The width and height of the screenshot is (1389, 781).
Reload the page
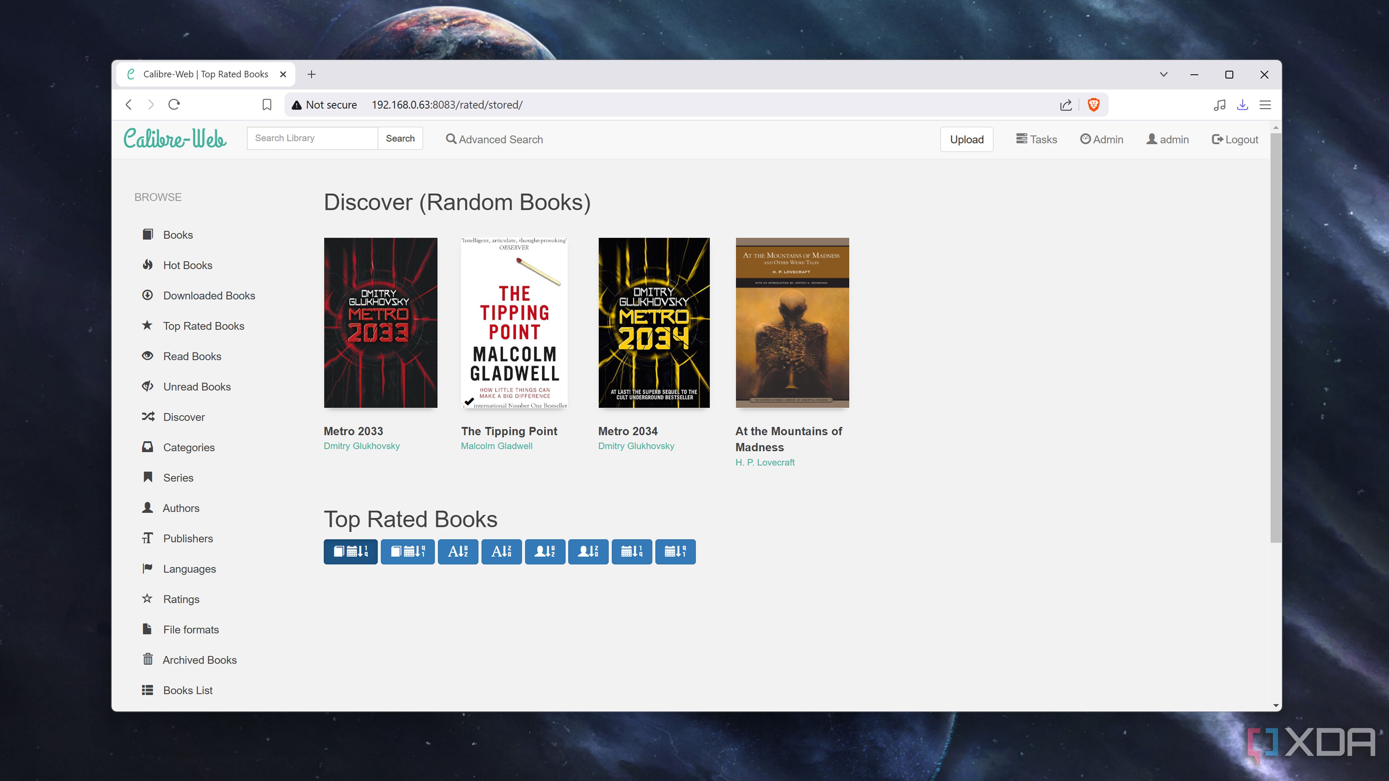(x=174, y=104)
